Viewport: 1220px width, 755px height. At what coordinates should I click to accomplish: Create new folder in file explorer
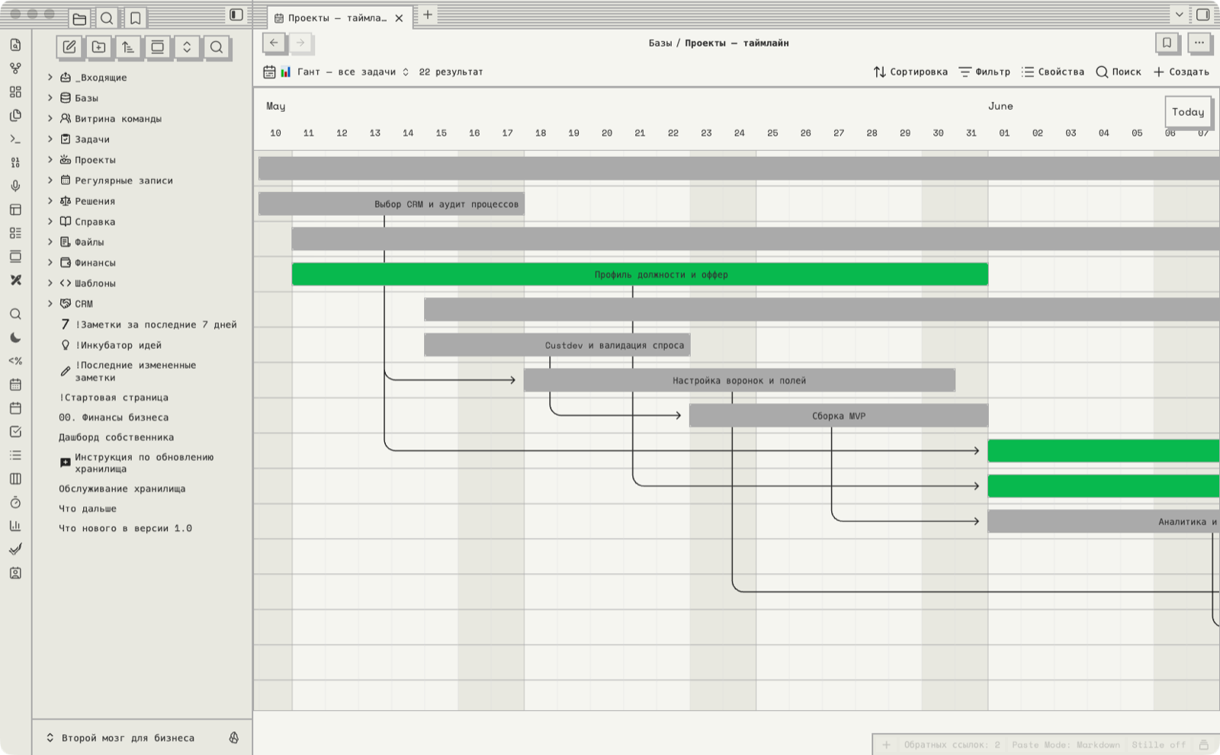99,47
